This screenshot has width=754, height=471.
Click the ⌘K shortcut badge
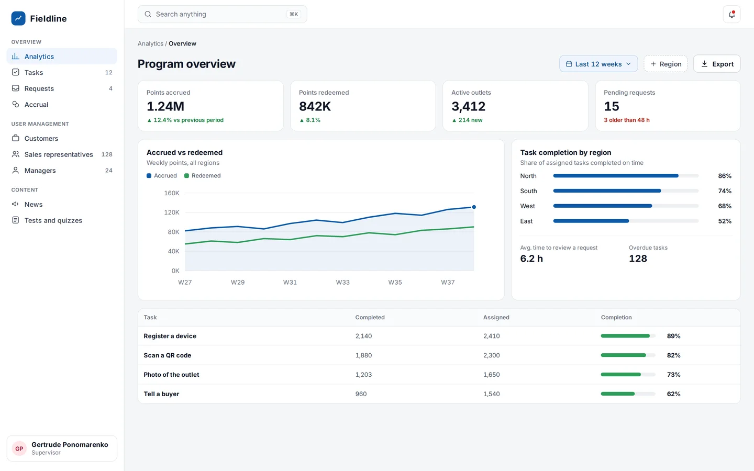point(294,14)
